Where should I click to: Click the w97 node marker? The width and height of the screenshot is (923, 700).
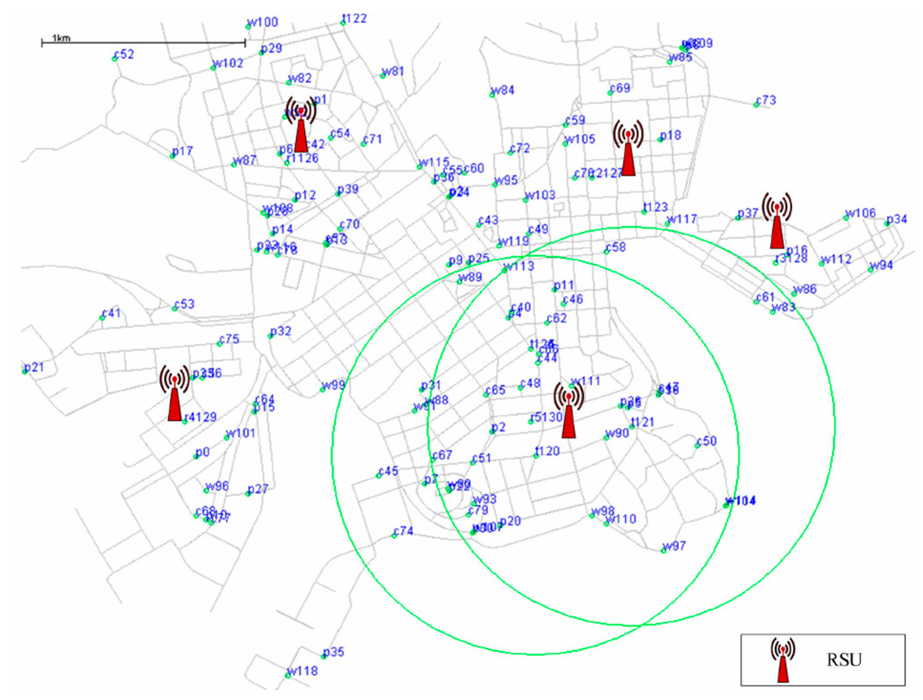(x=663, y=551)
